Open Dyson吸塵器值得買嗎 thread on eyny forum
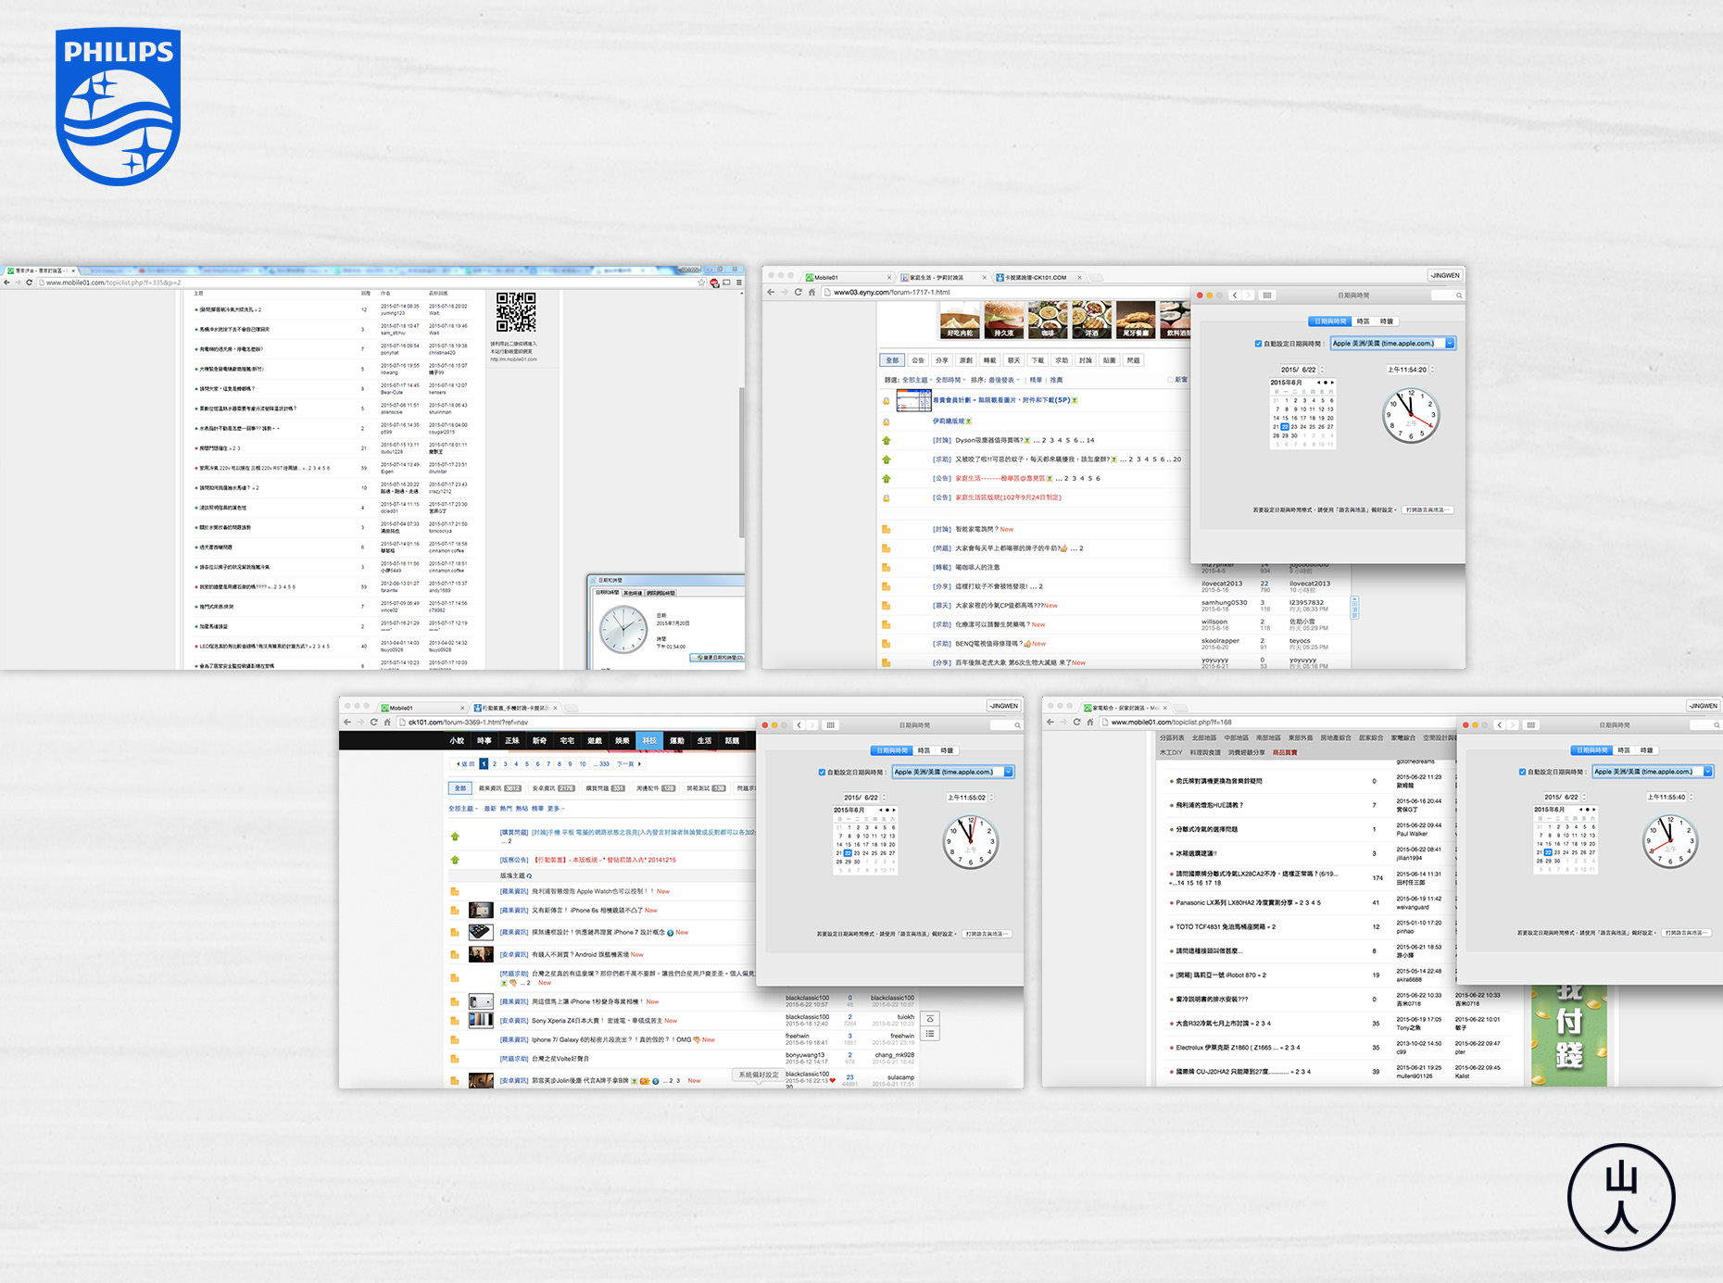The image size is (1723, 1283). coord(990,441)
